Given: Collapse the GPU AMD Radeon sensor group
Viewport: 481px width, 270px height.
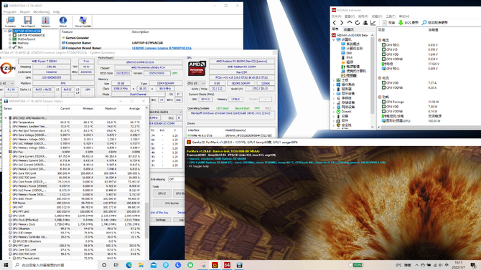Looking at the screenshot, I should [6, 118].
